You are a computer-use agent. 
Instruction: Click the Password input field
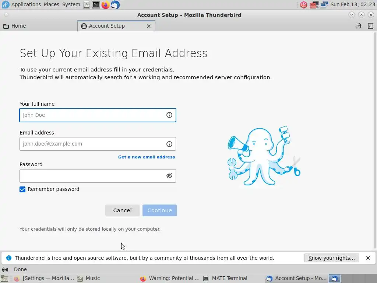click(98, 176)
